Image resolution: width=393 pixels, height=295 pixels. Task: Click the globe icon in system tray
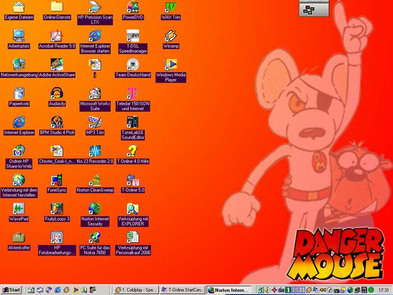coord(350,290)
